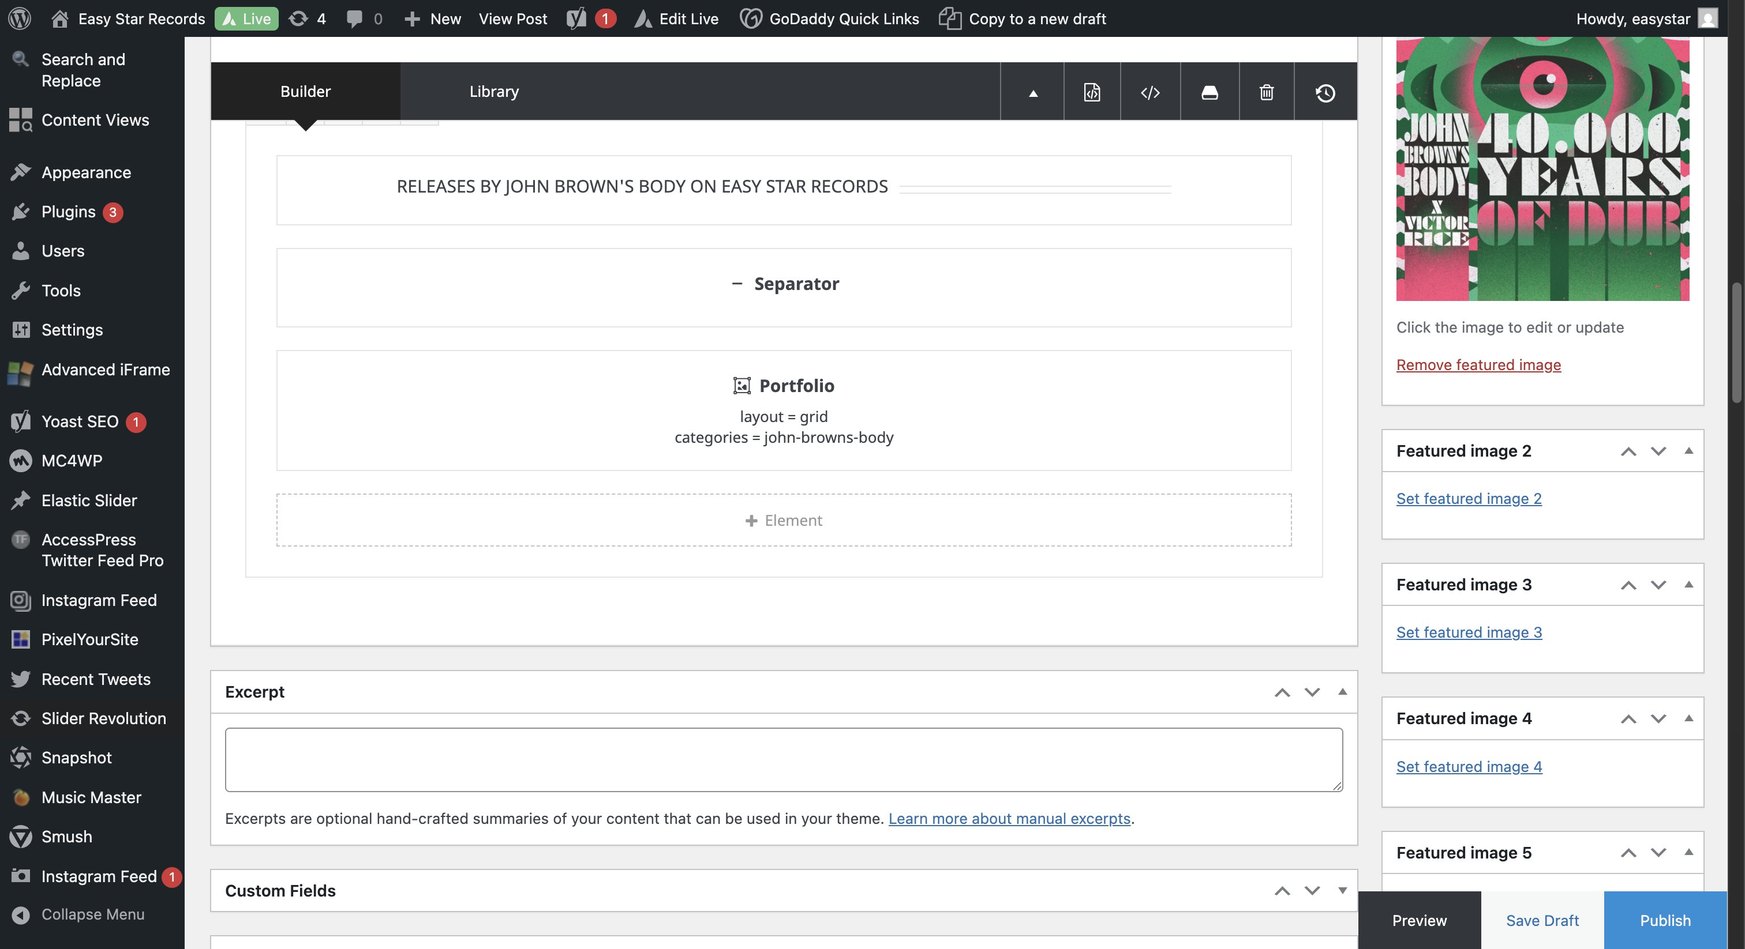Move Featured image 3 panel up
Image resolution: width=1745 pixels, height=949 pixels.
coord(1628,585)
